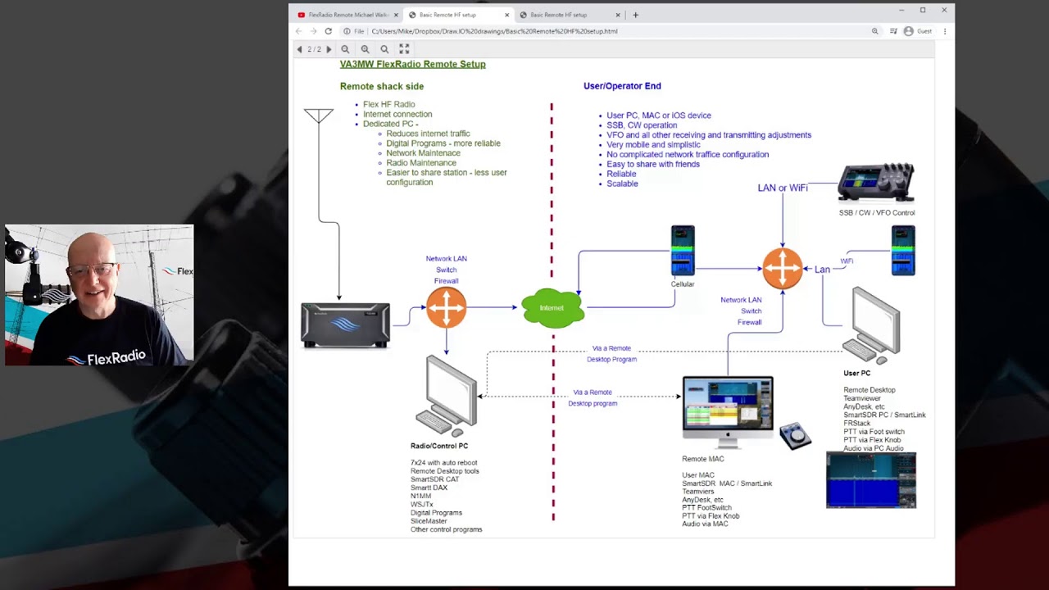Click the Flex HF radio image

pos(345,325)
